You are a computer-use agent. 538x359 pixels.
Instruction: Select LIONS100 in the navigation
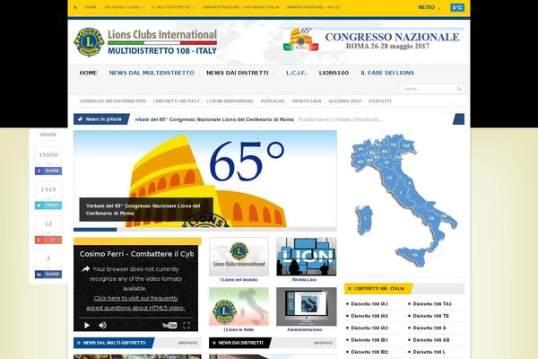pos(334,73)
